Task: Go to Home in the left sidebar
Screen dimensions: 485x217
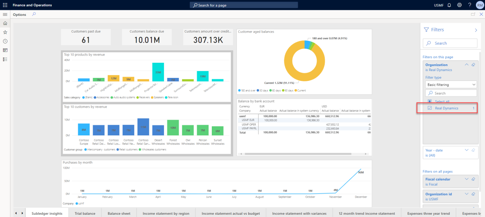Action: click(5, 23)
